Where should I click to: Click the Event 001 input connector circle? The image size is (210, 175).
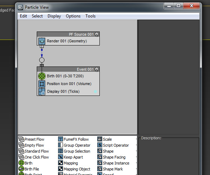tap(42, 60)
